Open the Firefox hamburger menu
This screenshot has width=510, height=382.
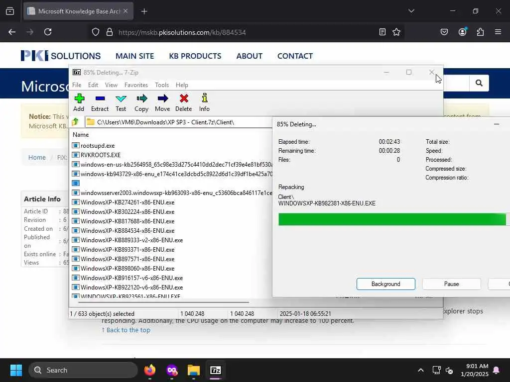coord(498,32)
